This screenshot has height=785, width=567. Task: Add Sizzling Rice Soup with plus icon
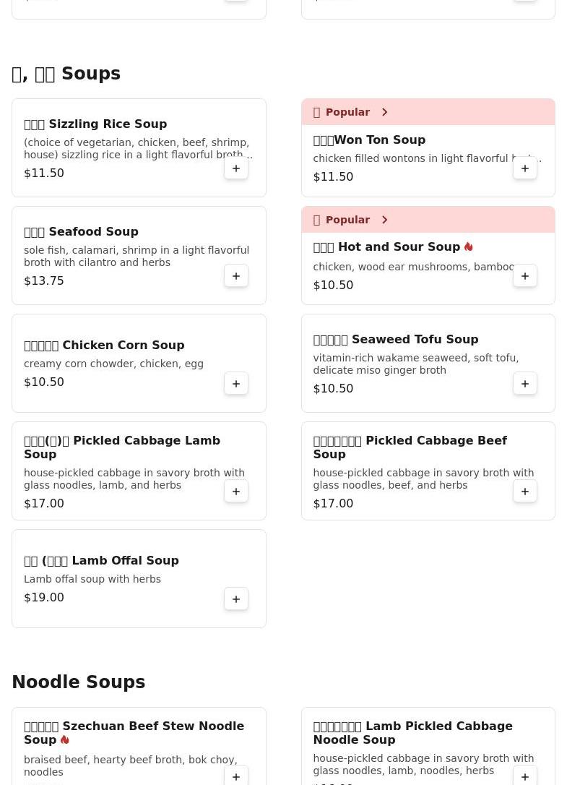coord(235,168)
